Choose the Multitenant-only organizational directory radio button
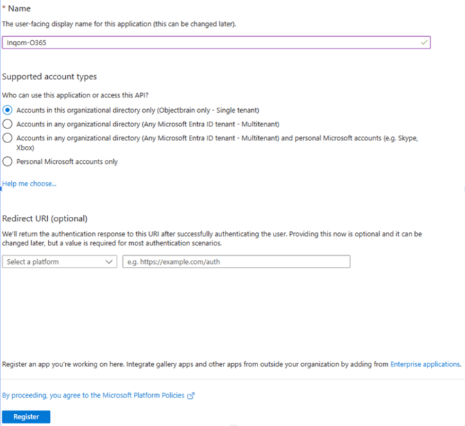 pyautogui.click(x=8, y=124)
